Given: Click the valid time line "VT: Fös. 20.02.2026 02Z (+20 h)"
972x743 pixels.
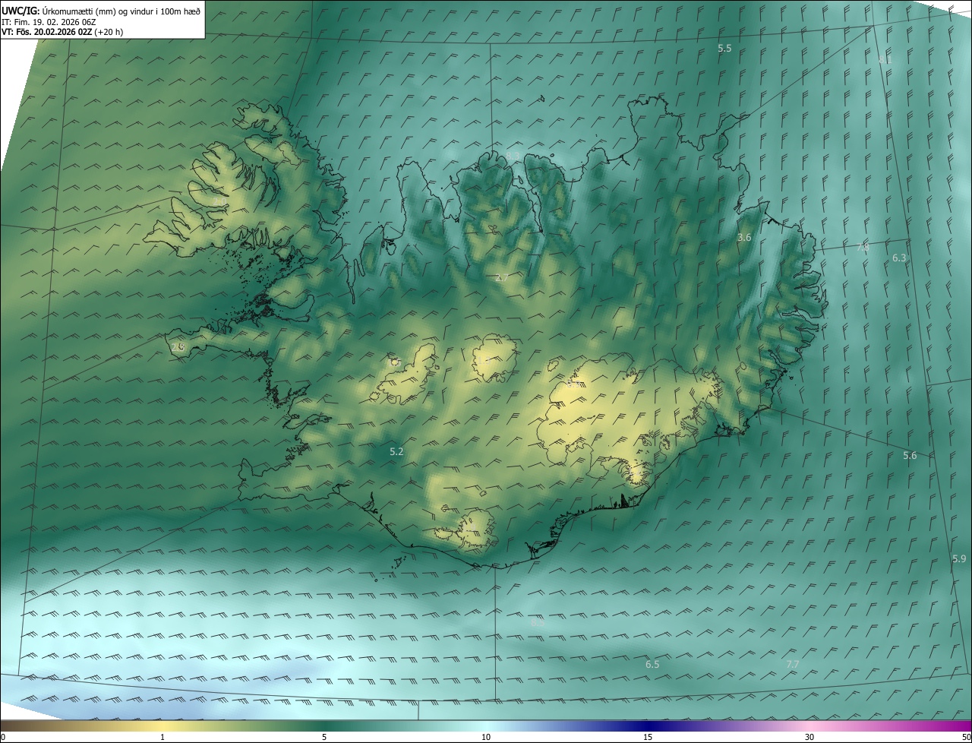Looking at the screenshot, I should click(63, 32).
